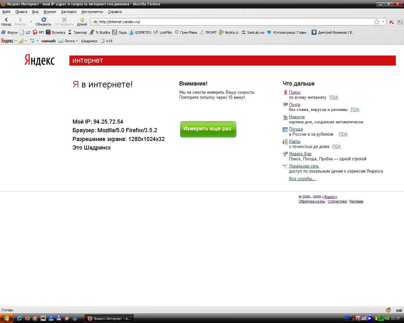Click the system tray clock 21:37

pos(395,318)
